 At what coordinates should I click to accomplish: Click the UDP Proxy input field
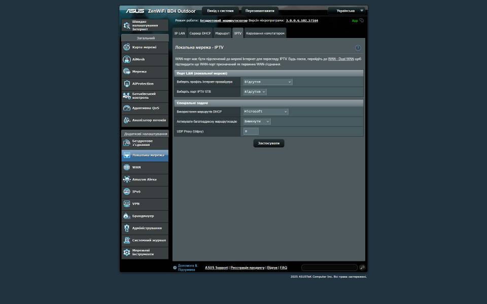click(x=251, y=131)
